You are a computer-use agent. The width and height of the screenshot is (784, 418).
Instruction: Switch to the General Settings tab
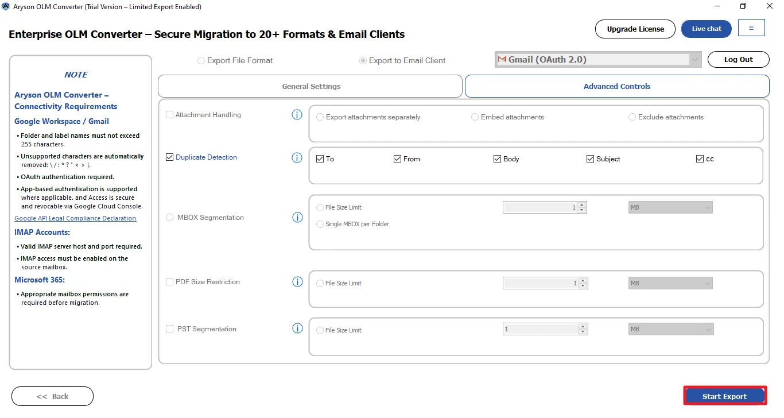click(311, 87)
